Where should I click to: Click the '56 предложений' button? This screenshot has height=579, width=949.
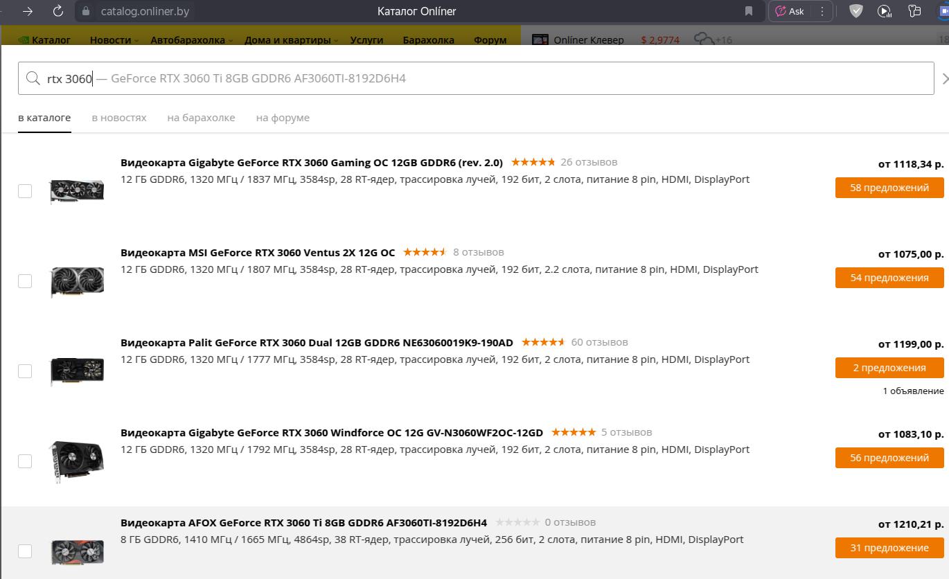click(889, 458)
